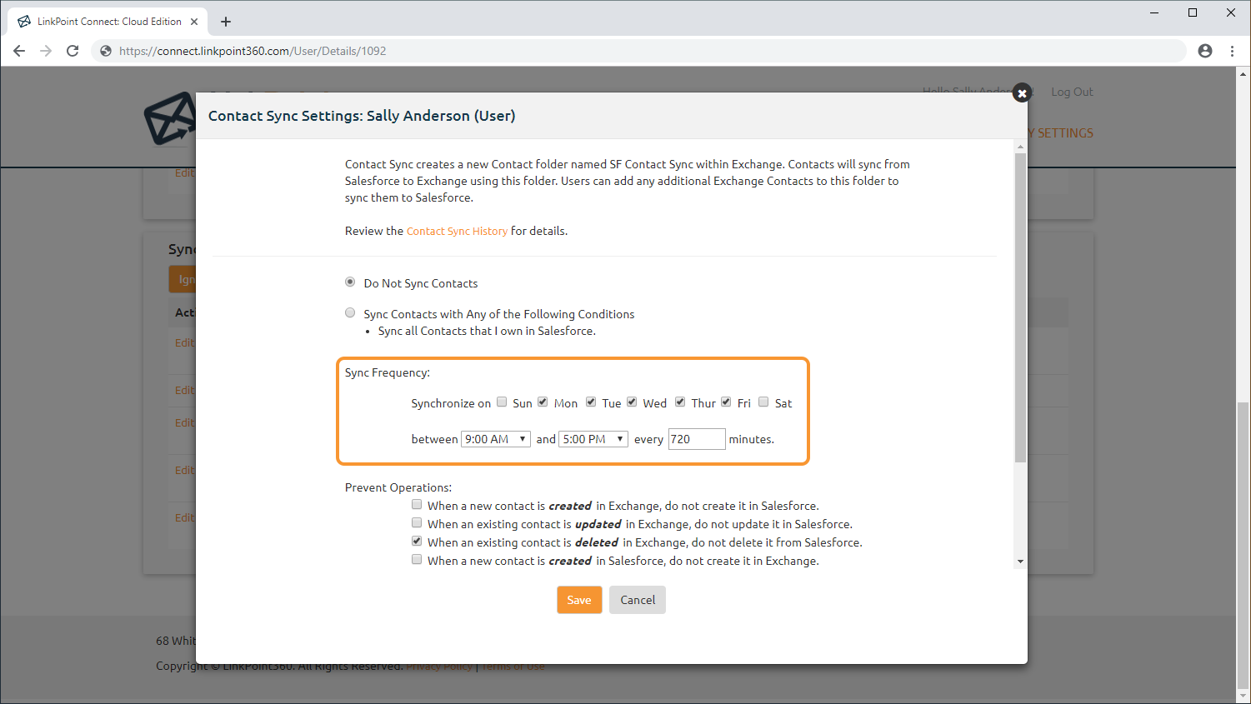Viewport: 1251px width, 704px height.
Task: Select the LinkPoint Connect browser tab
Action: [x=108, y=22]
